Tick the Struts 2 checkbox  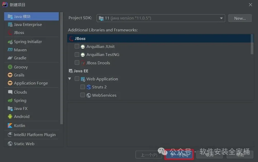pyautogui.click(x=83, y=87)
